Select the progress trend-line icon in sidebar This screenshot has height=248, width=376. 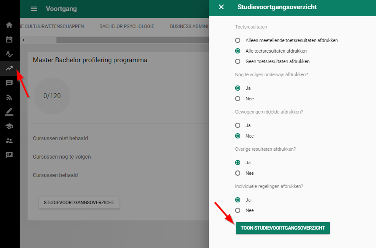click(x=9, y=68)
